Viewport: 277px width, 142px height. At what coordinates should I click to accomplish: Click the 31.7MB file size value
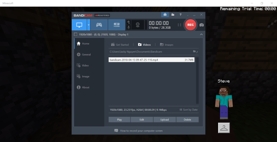click(x=189, y=60)
